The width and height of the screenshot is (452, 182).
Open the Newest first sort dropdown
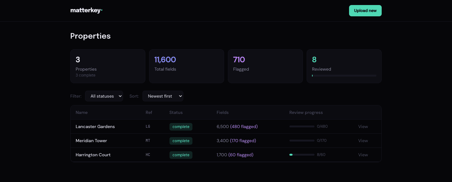pos(163,96)
